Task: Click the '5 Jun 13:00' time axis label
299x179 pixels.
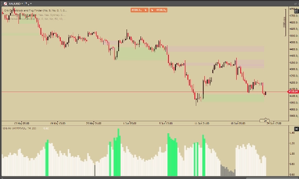Action: (x=166, y=123)
